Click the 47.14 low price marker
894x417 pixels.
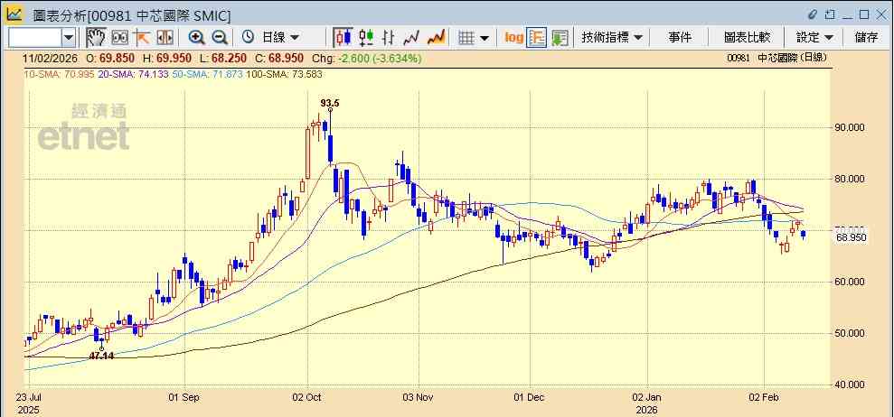point(101,356)
